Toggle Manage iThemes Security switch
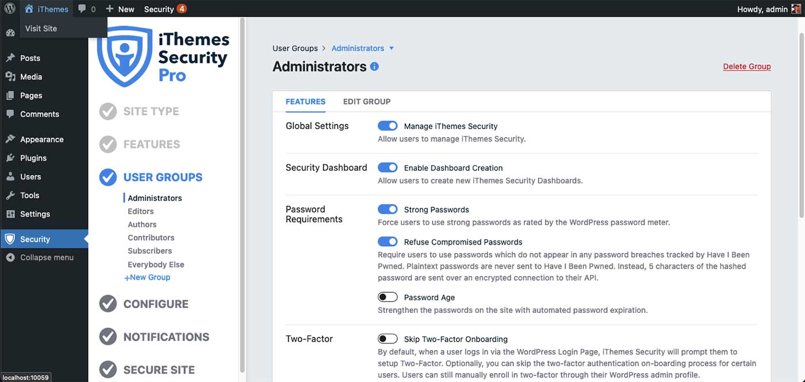The image size is (805, 382). (x=388, y=126)
